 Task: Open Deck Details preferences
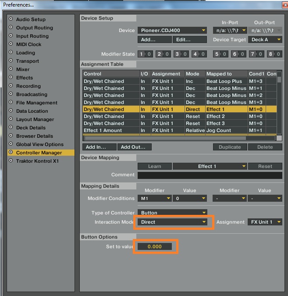[31, 128]
